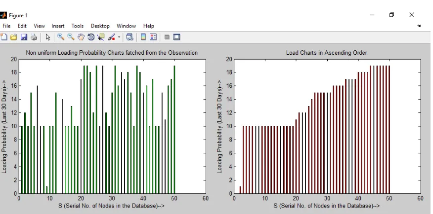Click the MATLAB logo in title bar
The width and height of the screenshot is (433, 214).
(x=3, y=15)
